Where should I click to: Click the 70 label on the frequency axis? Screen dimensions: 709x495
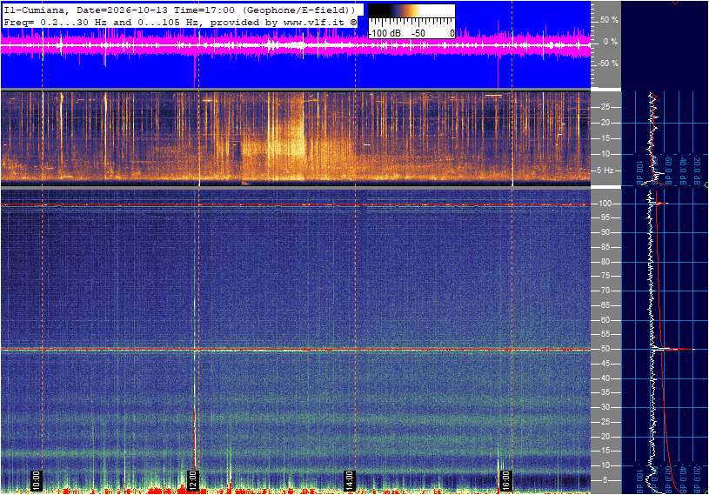(x=605, y=291)
